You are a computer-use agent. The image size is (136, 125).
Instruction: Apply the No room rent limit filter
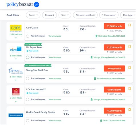(85, 15)
